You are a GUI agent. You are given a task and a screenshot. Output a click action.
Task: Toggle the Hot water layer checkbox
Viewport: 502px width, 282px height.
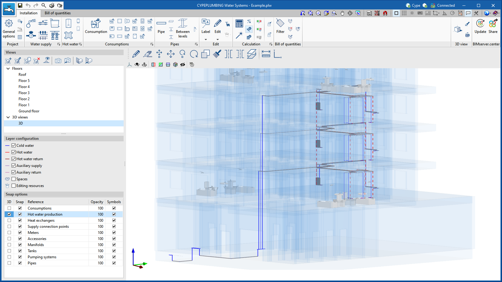(13, 152)
